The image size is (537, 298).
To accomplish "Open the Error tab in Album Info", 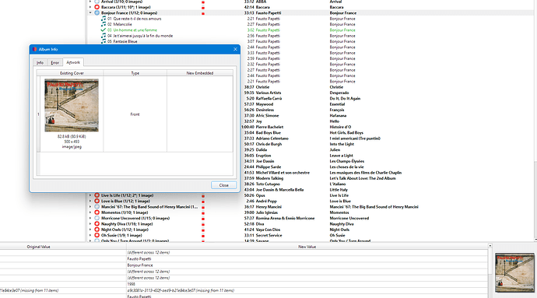I will click(54, 63).
